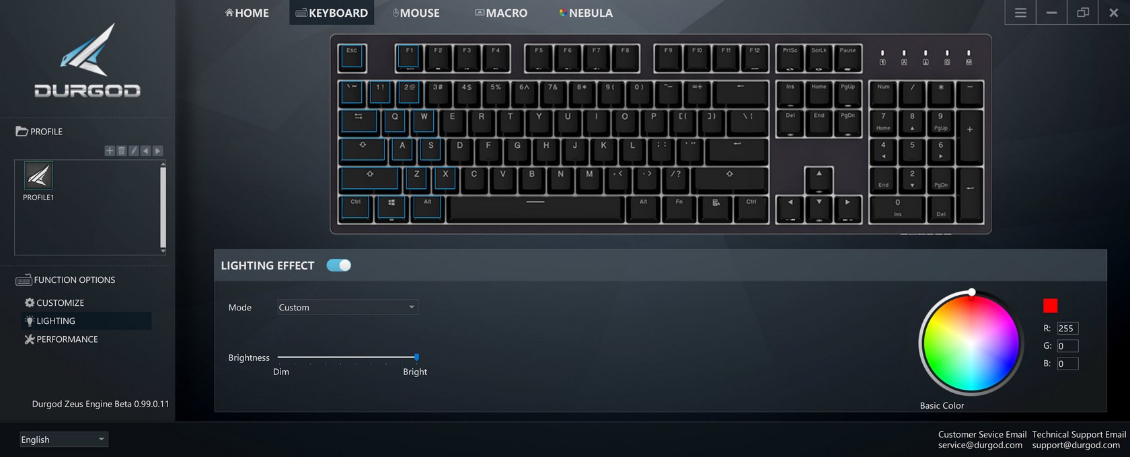
Task: Click the Esc key on keyboard image
Action: (352, 58)
